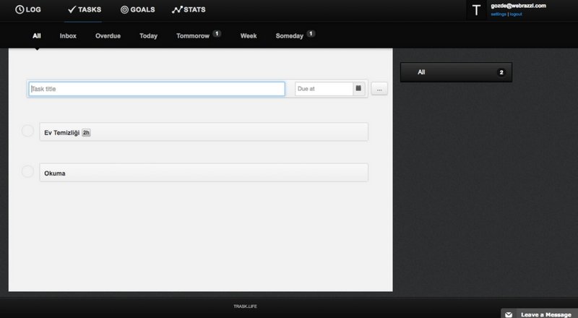
Task: Open the Stats chart icon
Action: pos(177,10)
